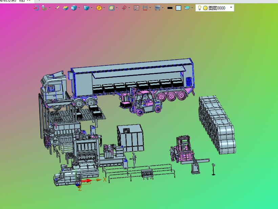Expand the 图层0000 layer dropdown
This screenshot has width=278, height=209.
point(231,7)
